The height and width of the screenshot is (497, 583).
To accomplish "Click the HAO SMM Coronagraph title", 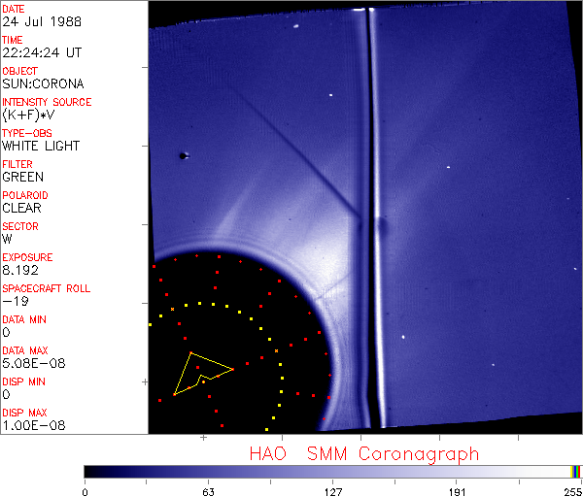I will [x=364, y=453].
